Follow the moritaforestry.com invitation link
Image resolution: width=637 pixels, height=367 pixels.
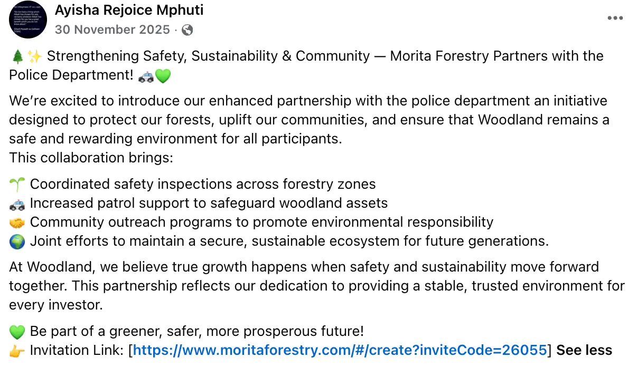coord(340,350)
